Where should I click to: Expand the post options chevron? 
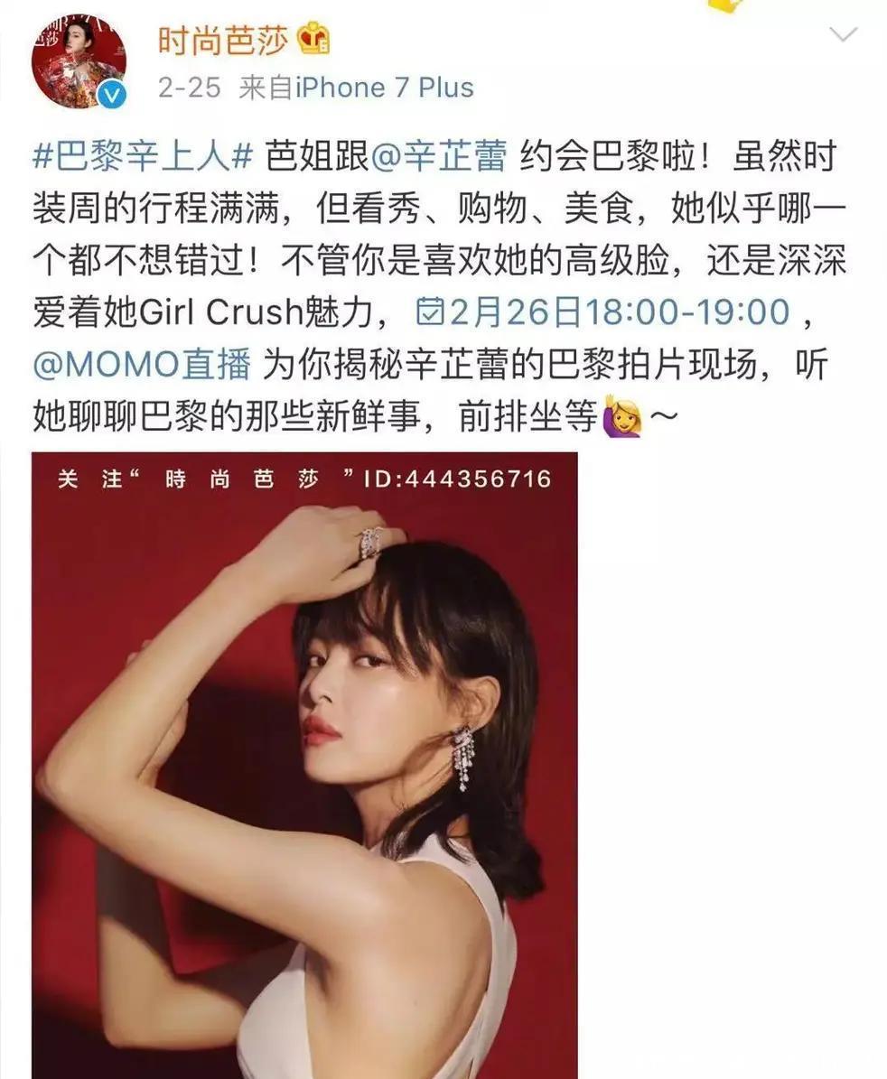coord(843,34)
